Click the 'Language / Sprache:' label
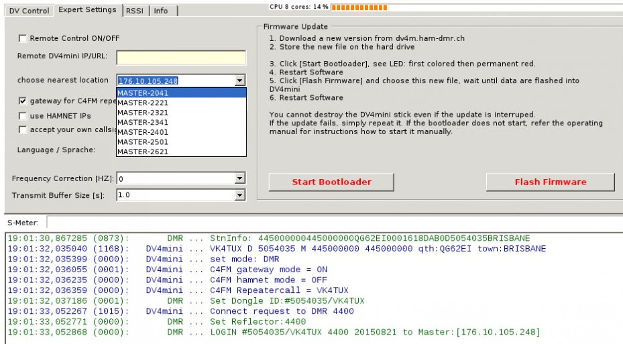 click(x=56, y=150)
